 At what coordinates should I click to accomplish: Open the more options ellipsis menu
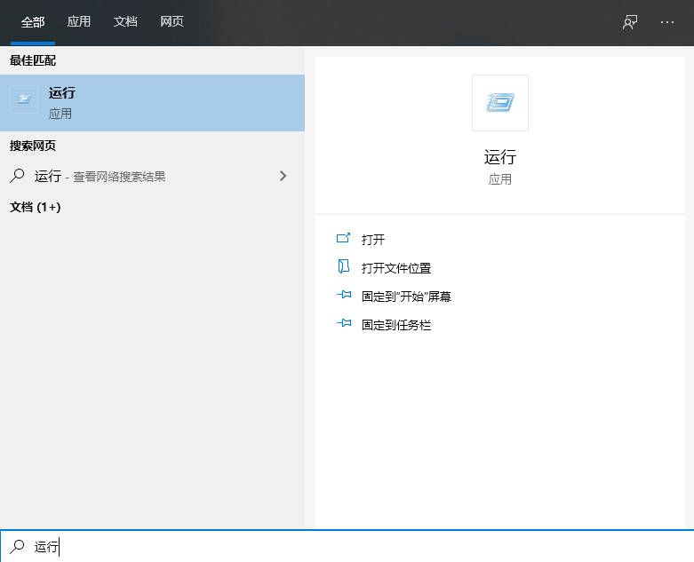point(667,22)
